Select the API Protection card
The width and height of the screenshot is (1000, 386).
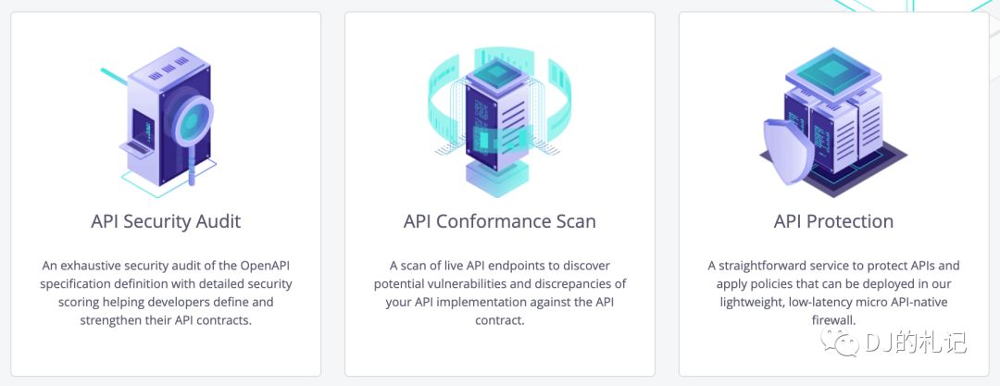833,194
